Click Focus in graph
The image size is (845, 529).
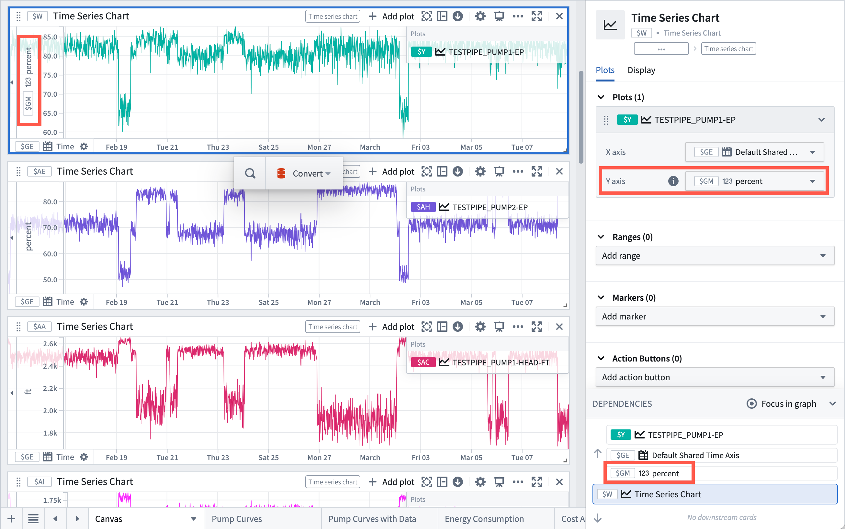[x=781, y=404]
